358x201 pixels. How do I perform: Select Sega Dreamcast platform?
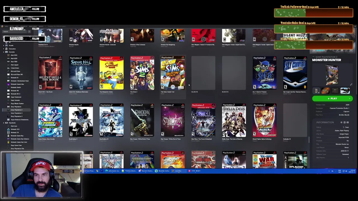16,97
